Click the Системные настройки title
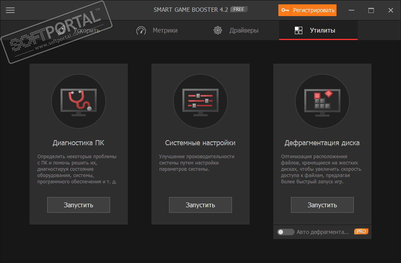This screenshot has width=401, height=263. pos(200,143)
